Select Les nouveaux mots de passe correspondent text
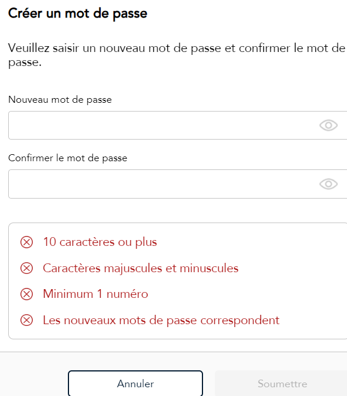The height and width of the screenshot is (396, 347). [162, 320]
